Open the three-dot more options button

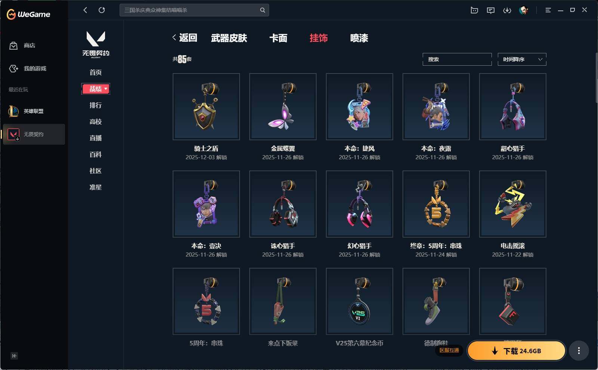coord(579,351)
